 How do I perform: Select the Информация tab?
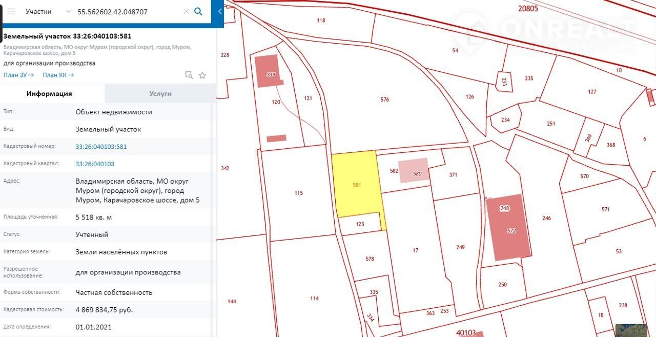[49, 94]
